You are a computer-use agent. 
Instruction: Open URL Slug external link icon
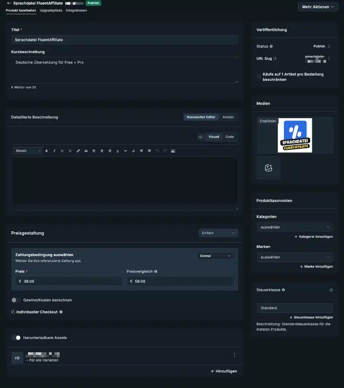tap(275, 59)
